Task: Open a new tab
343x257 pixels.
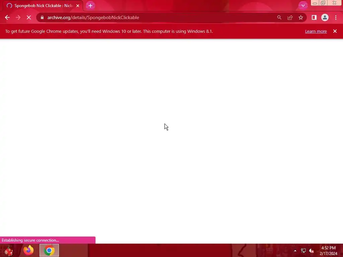Action: pos(90,6)
